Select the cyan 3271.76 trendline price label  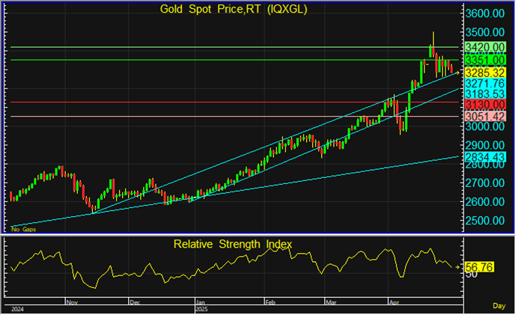[485, 85]
